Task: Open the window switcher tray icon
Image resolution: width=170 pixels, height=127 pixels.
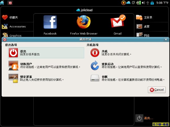Action: pos(133,3)
